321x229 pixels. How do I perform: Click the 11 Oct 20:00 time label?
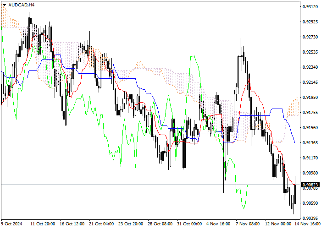coord(43,224)
